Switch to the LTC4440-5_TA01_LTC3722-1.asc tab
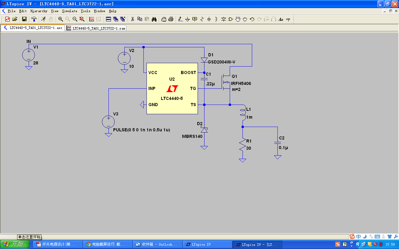The width and height of the screenshot is (399, 249). coord(33,28)
